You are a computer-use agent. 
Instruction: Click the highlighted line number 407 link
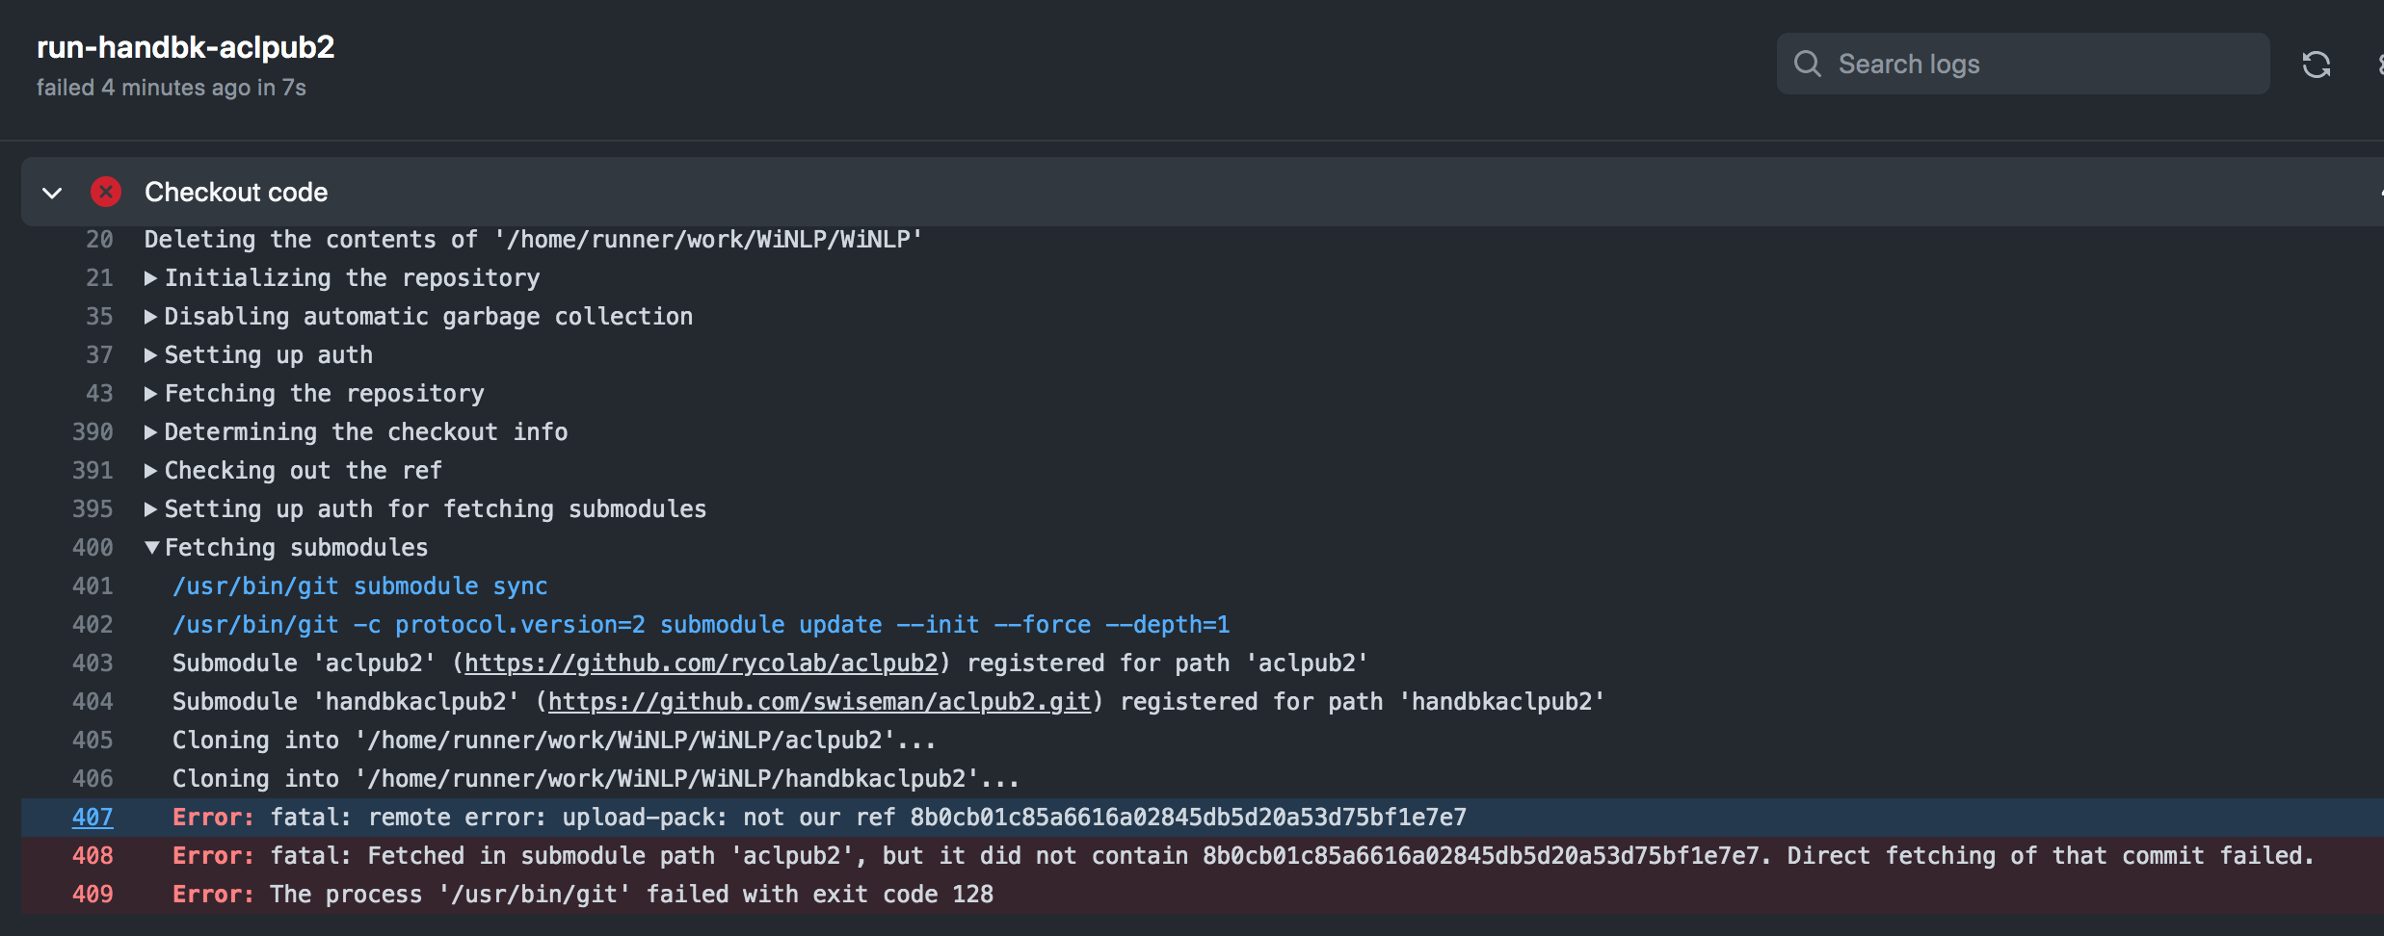click(x=93, y=817)
